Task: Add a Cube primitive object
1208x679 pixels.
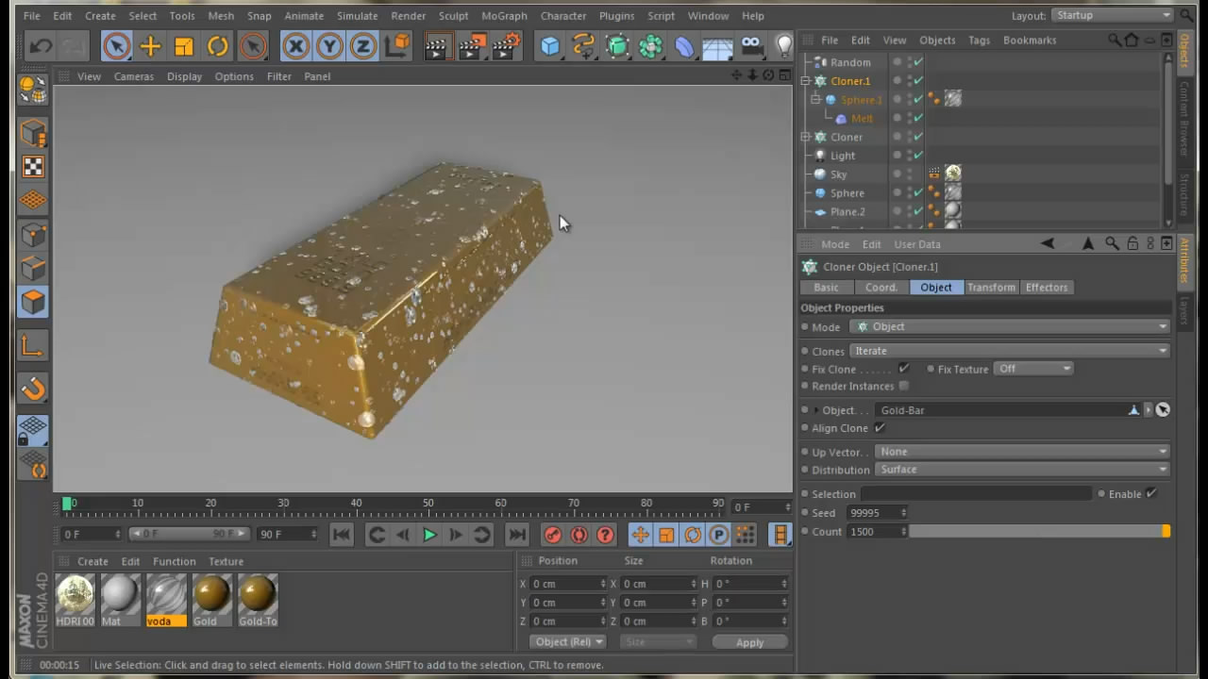Action: 550,46
